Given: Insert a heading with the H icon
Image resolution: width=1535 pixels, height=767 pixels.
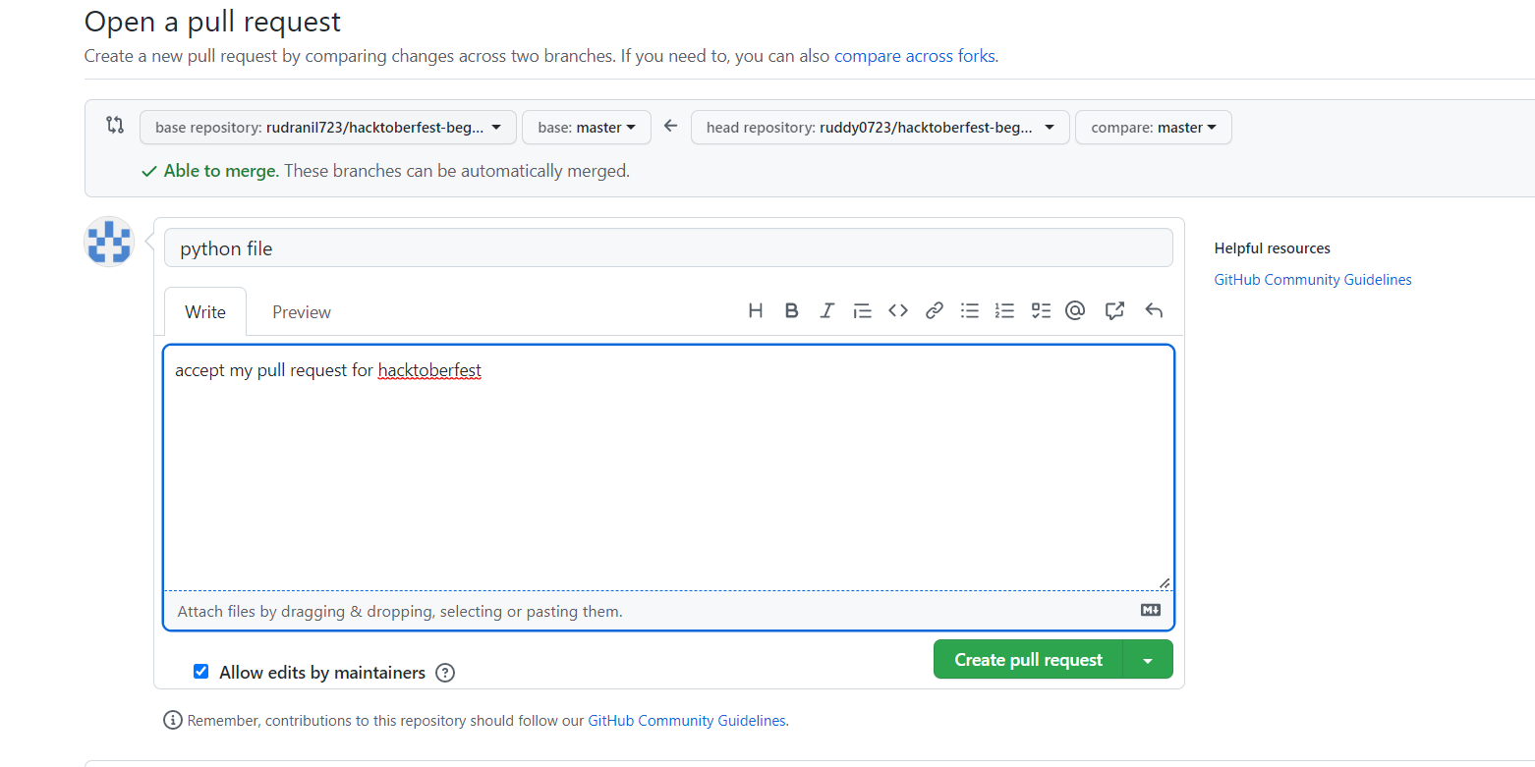Looking at the screenshot, I should tap(756, 310).
